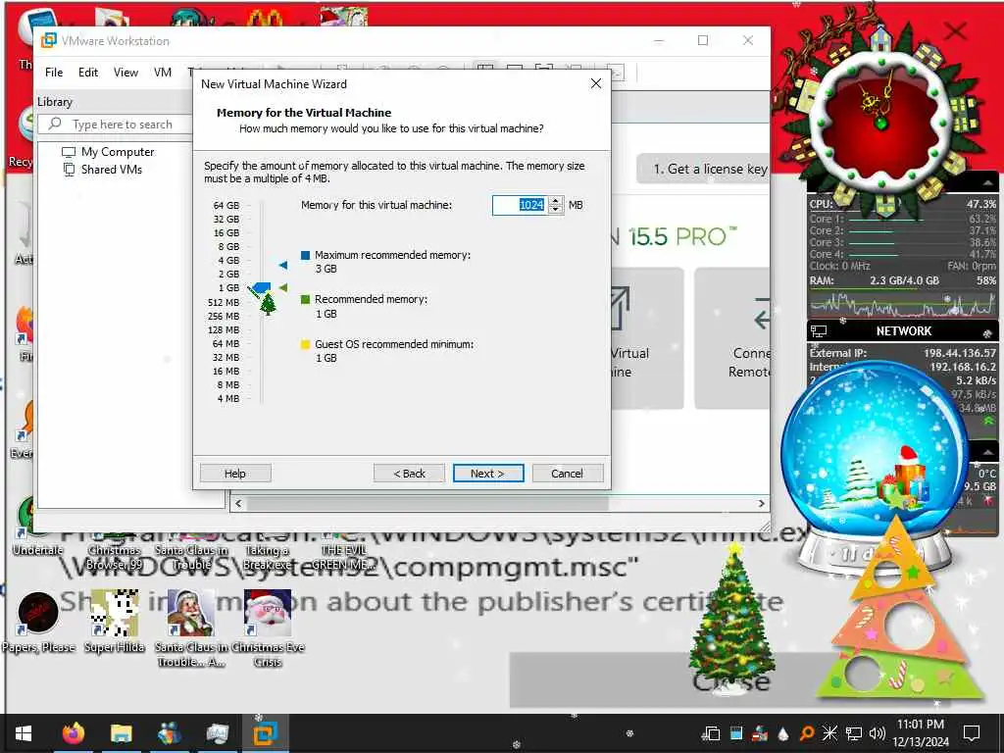
Task: Open Santa Claus in Trouble... A... shortcut
Action: pyautogui.click(x=190, y=628)
